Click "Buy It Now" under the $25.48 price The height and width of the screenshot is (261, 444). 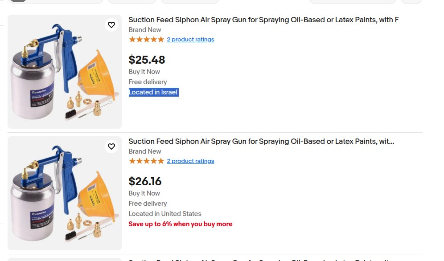click(144, 72)
